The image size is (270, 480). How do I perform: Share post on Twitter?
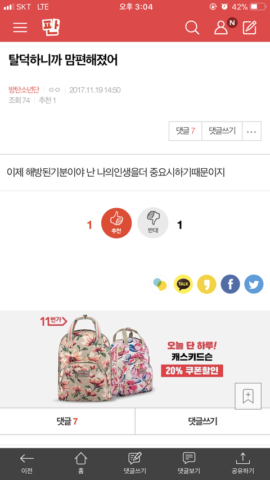pos(254,284)
